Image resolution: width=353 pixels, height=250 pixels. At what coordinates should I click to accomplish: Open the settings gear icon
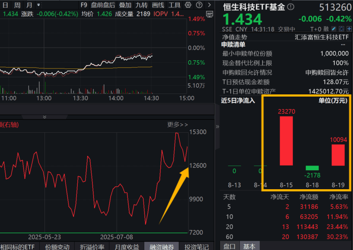point(188,4)
